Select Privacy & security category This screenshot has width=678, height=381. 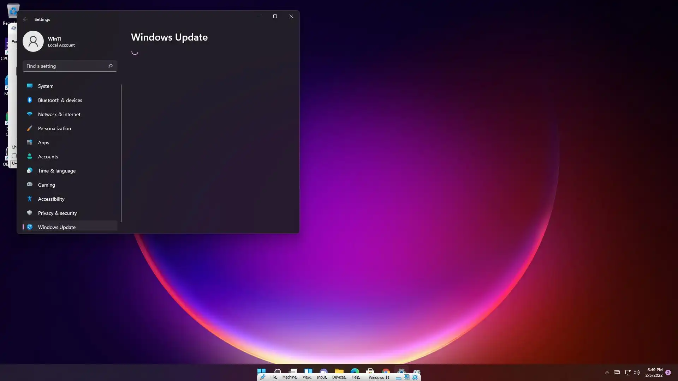(x=57, y=213)
